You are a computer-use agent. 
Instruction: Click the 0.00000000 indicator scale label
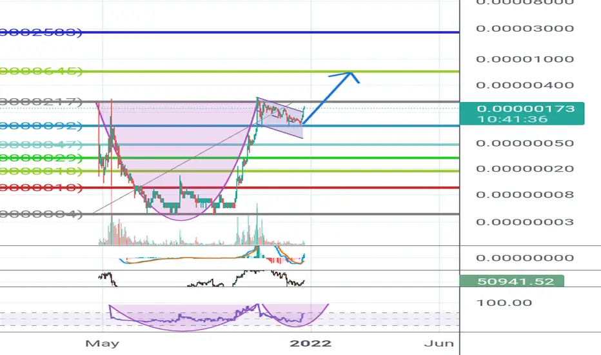525,258
